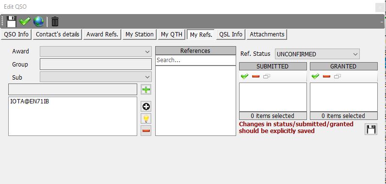
Task: Click '0 items selected' under GRANTED
Action: (x=344, y=116)
